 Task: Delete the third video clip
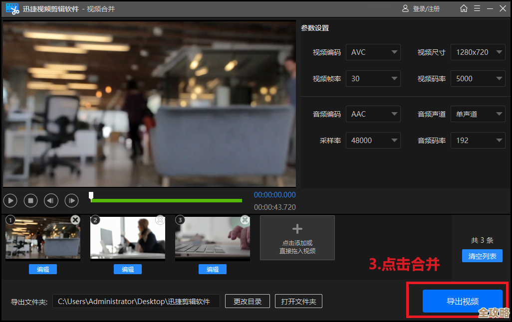[x=245, y=219]
